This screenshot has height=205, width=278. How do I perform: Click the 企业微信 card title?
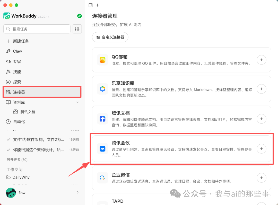120,175
